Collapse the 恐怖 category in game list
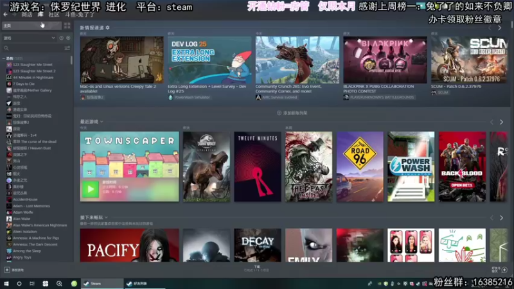The width and height of the screenshot is (514, 289). (x=4, y=58)
